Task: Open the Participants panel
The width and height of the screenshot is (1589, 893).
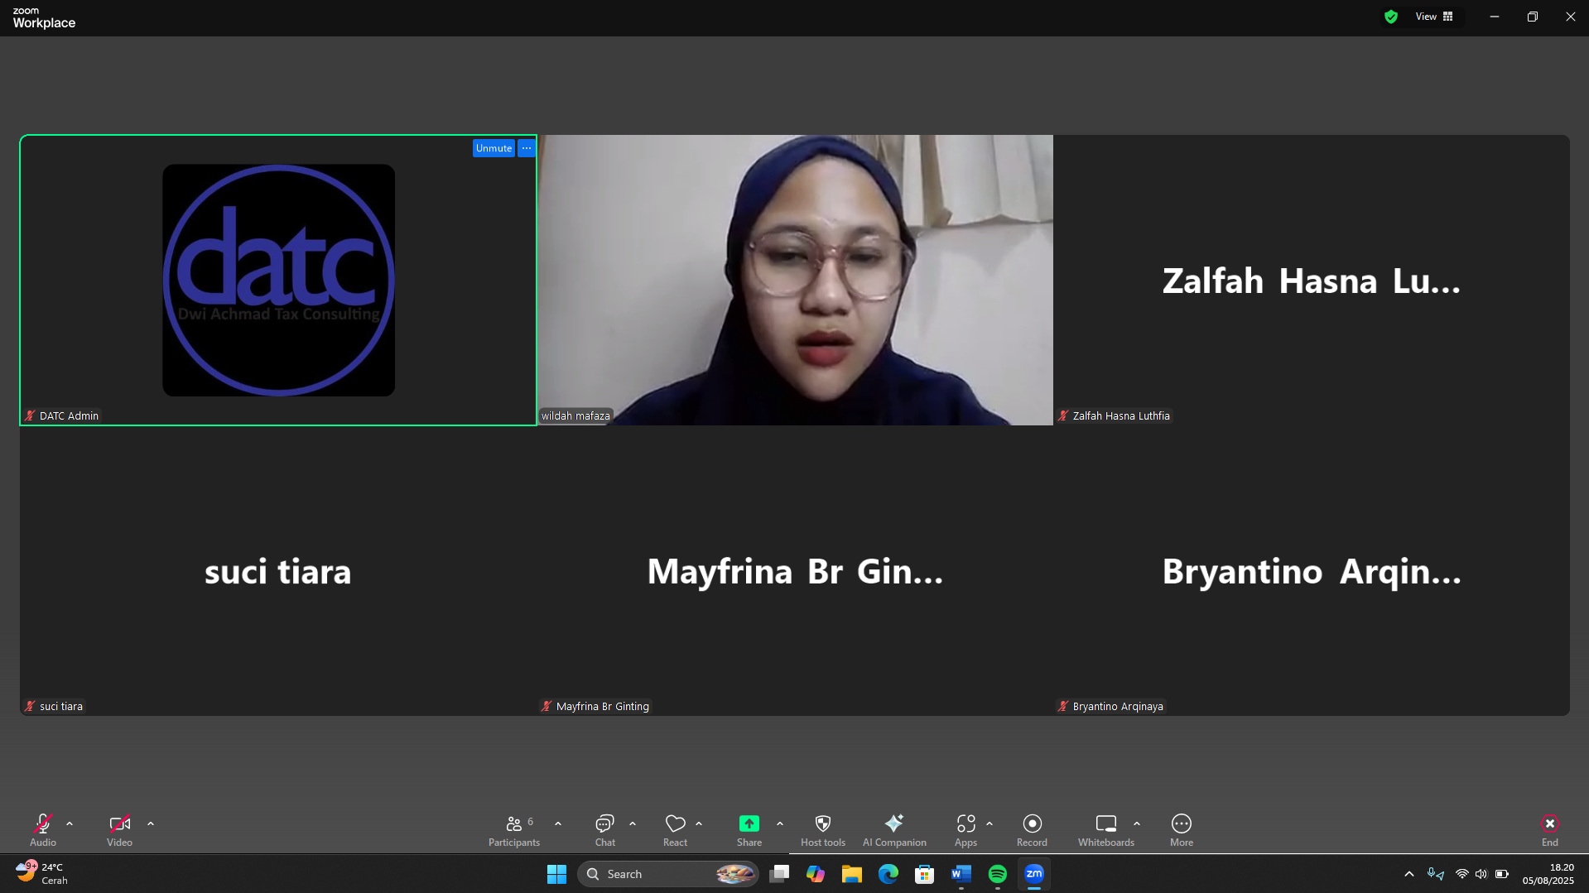Action: point(514,829)
